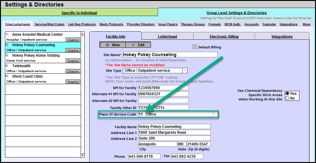Open the More tab menu

coord(306,24)
